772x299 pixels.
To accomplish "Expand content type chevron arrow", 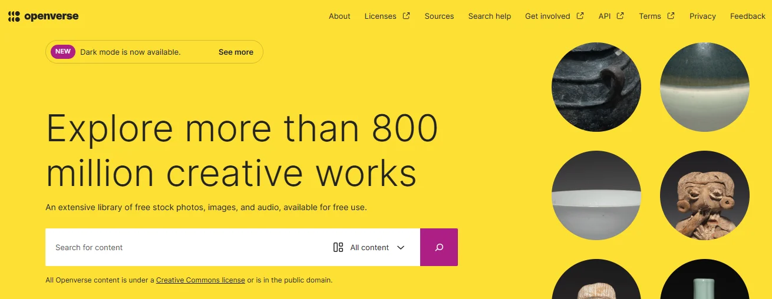I will coord(401,248).
